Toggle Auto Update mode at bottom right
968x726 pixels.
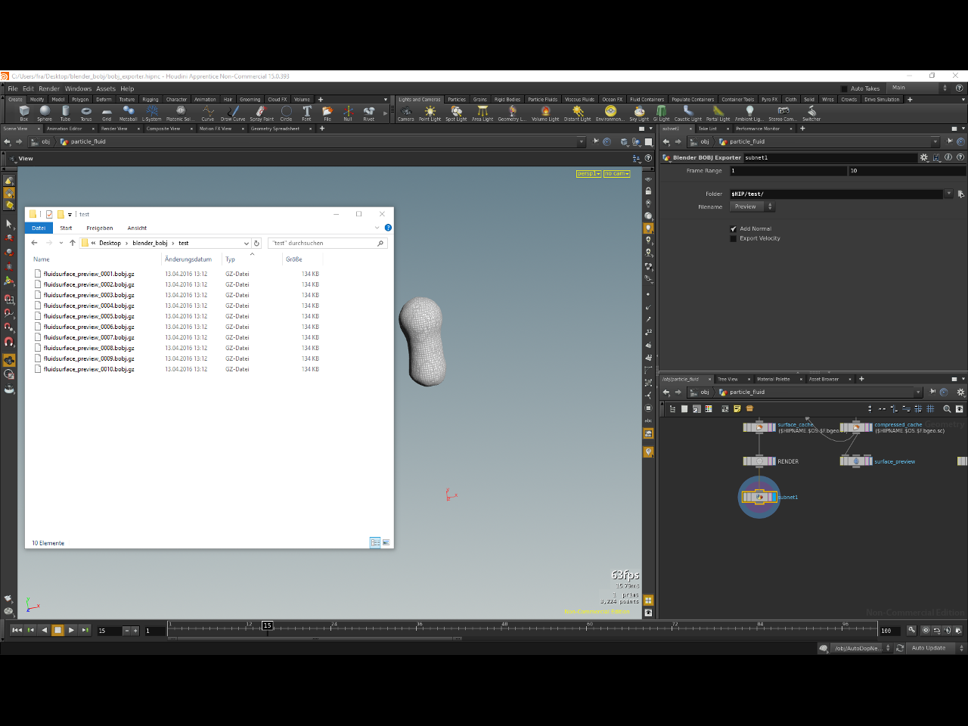click(x=929, y=648)
